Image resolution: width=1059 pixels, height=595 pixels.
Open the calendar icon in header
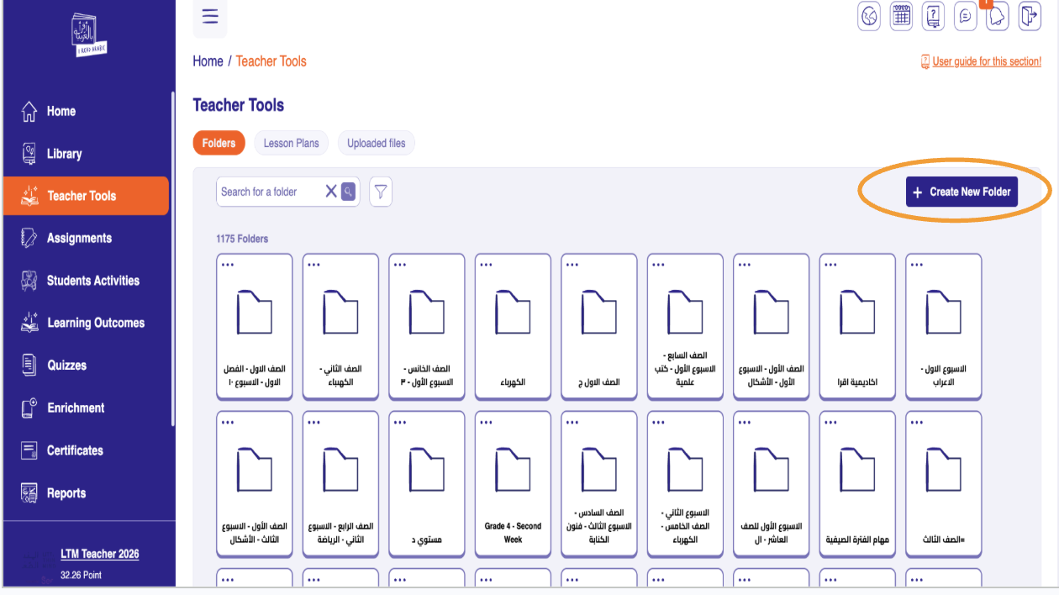901,16
